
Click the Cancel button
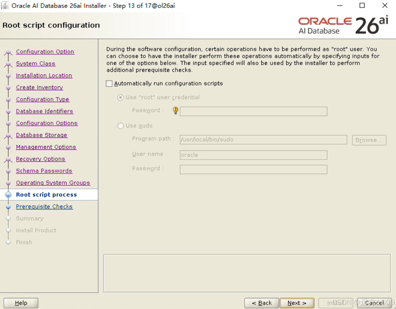pos(375,303)
